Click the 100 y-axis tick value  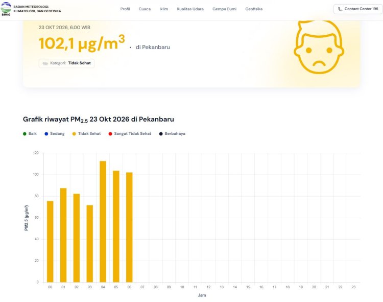[x=36, y=174]
